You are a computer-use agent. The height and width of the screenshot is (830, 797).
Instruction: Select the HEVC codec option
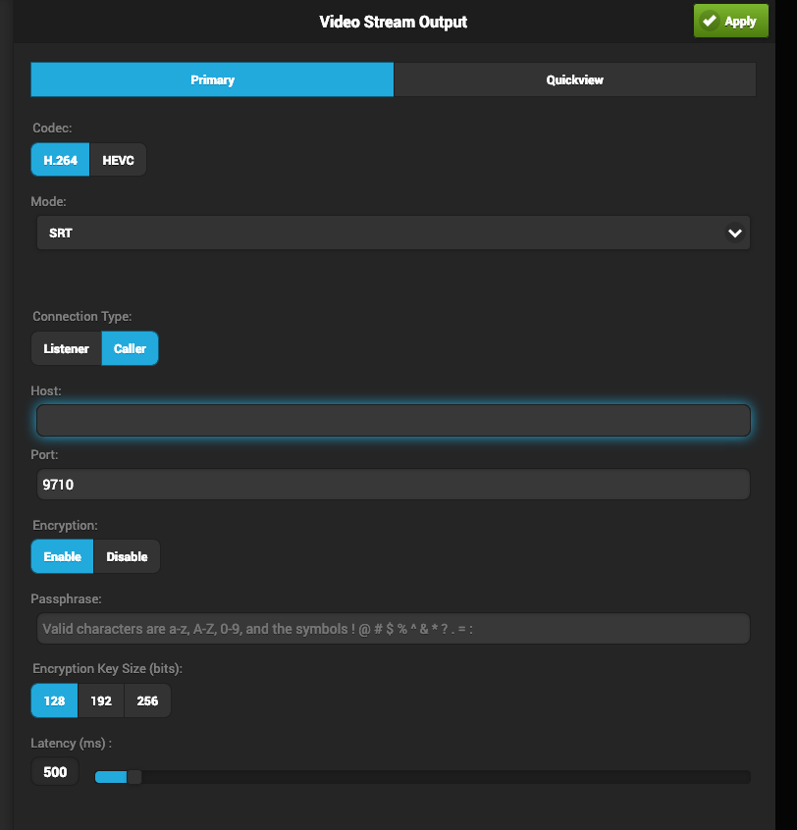coord(118,160)
